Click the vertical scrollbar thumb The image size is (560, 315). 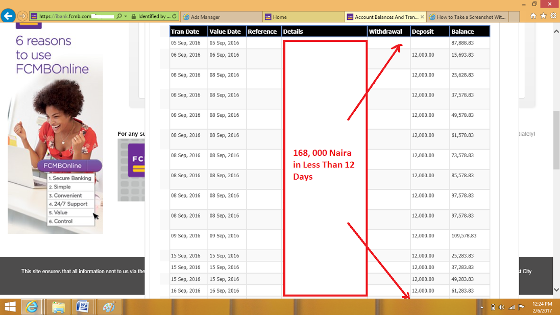pos(556,140)
